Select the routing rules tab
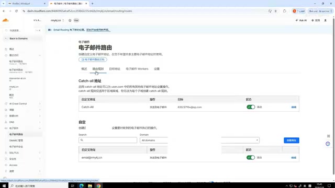Screen dimensions: 335x188 tap(98, 69)
